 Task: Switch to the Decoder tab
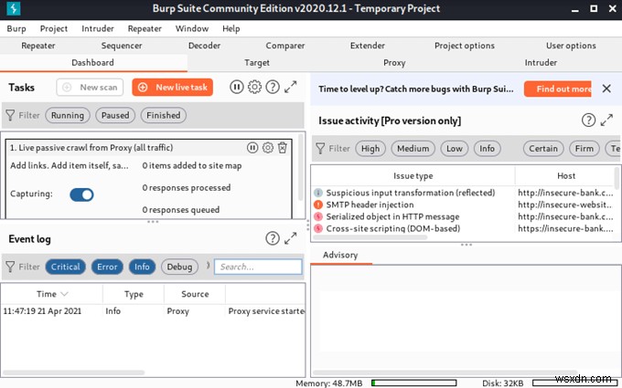point(204,46)
